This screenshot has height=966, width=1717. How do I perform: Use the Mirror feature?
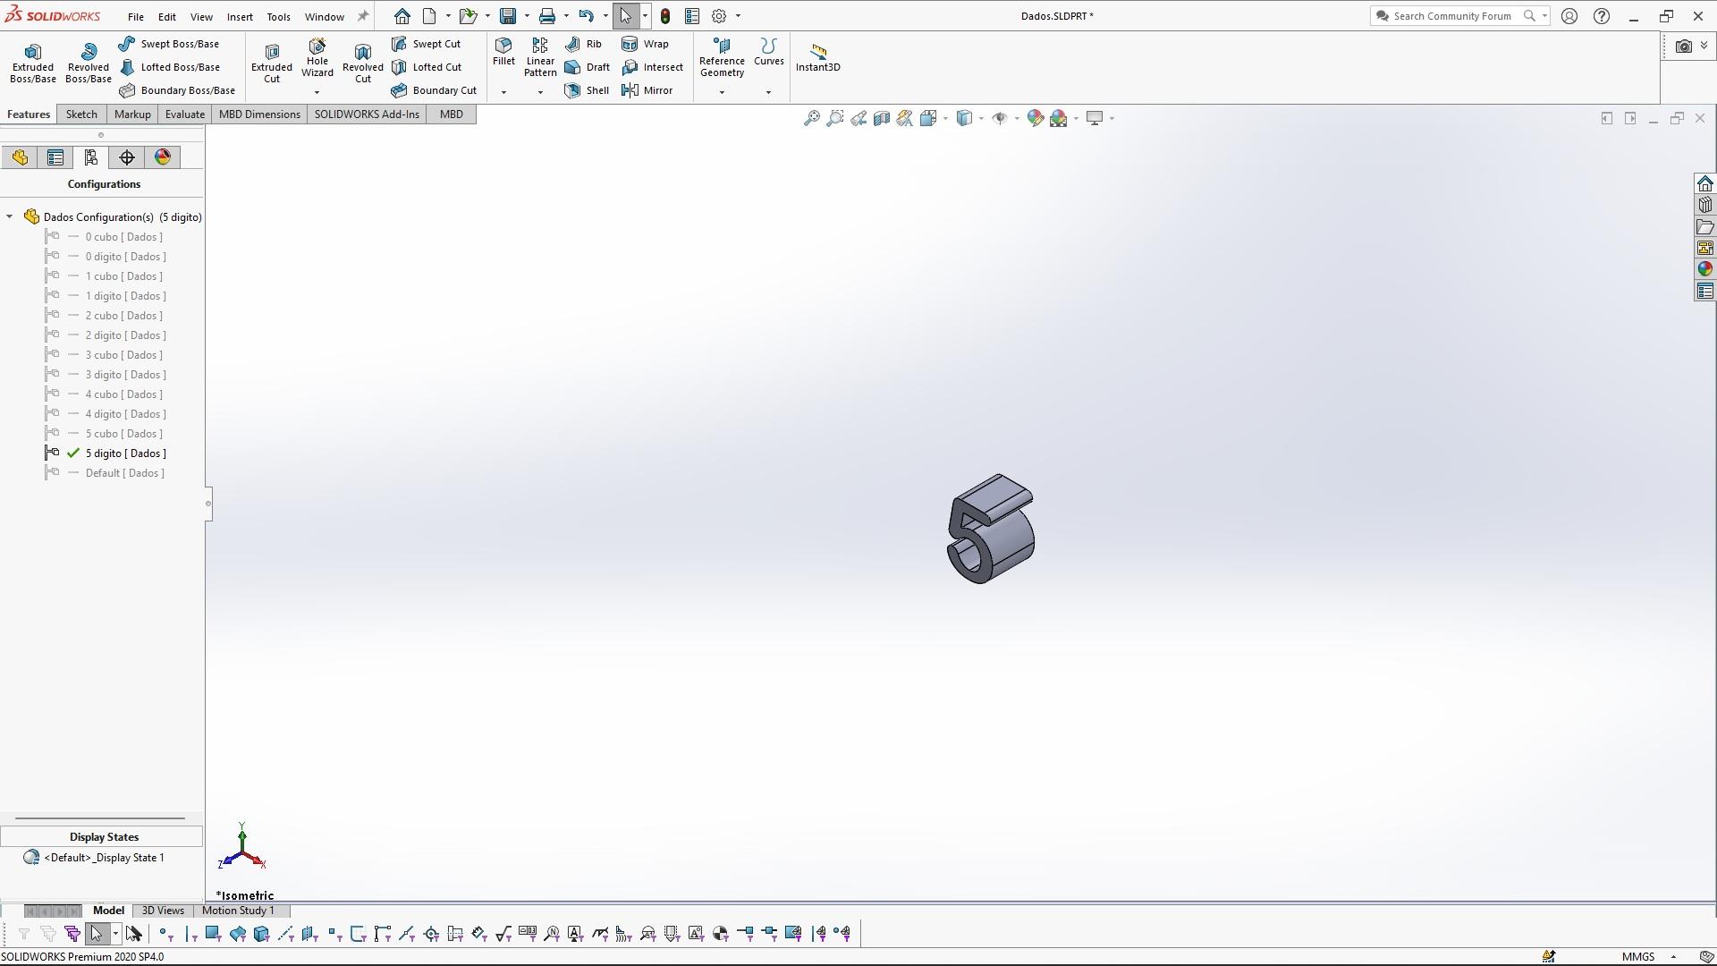point(647,90)
